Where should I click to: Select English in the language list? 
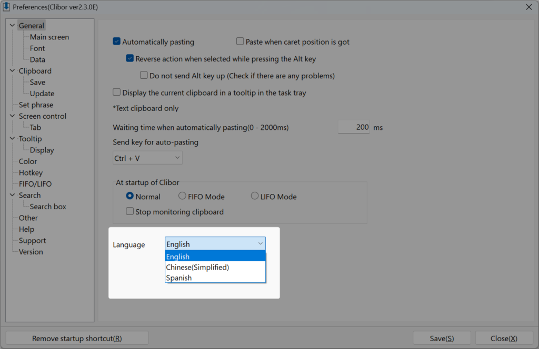point(215,256)
